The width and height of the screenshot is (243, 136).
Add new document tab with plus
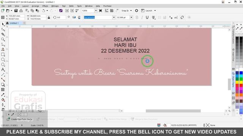click(x=24, y=23)
